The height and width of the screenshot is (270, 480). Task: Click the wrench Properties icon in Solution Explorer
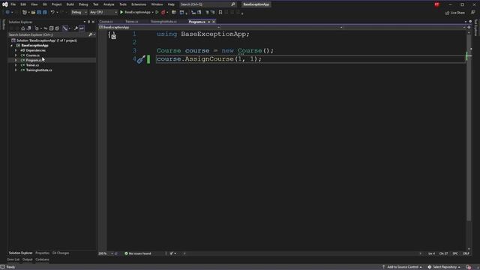tap(76, 28)
